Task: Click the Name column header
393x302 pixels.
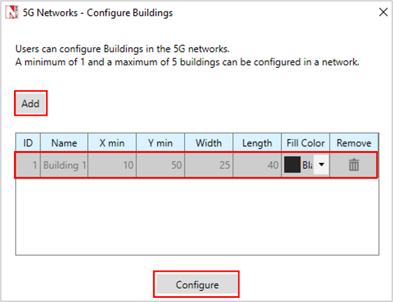Action: point(64,143)
